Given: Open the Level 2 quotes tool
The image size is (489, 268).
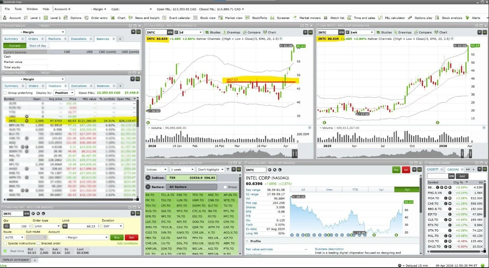Looking at the screenshot, I should [x=52, y=18].
